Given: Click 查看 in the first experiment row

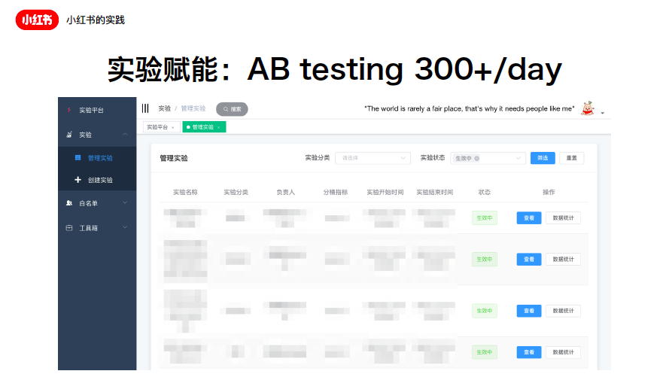Looking at the screenshot, I should (x=529, y=218).
